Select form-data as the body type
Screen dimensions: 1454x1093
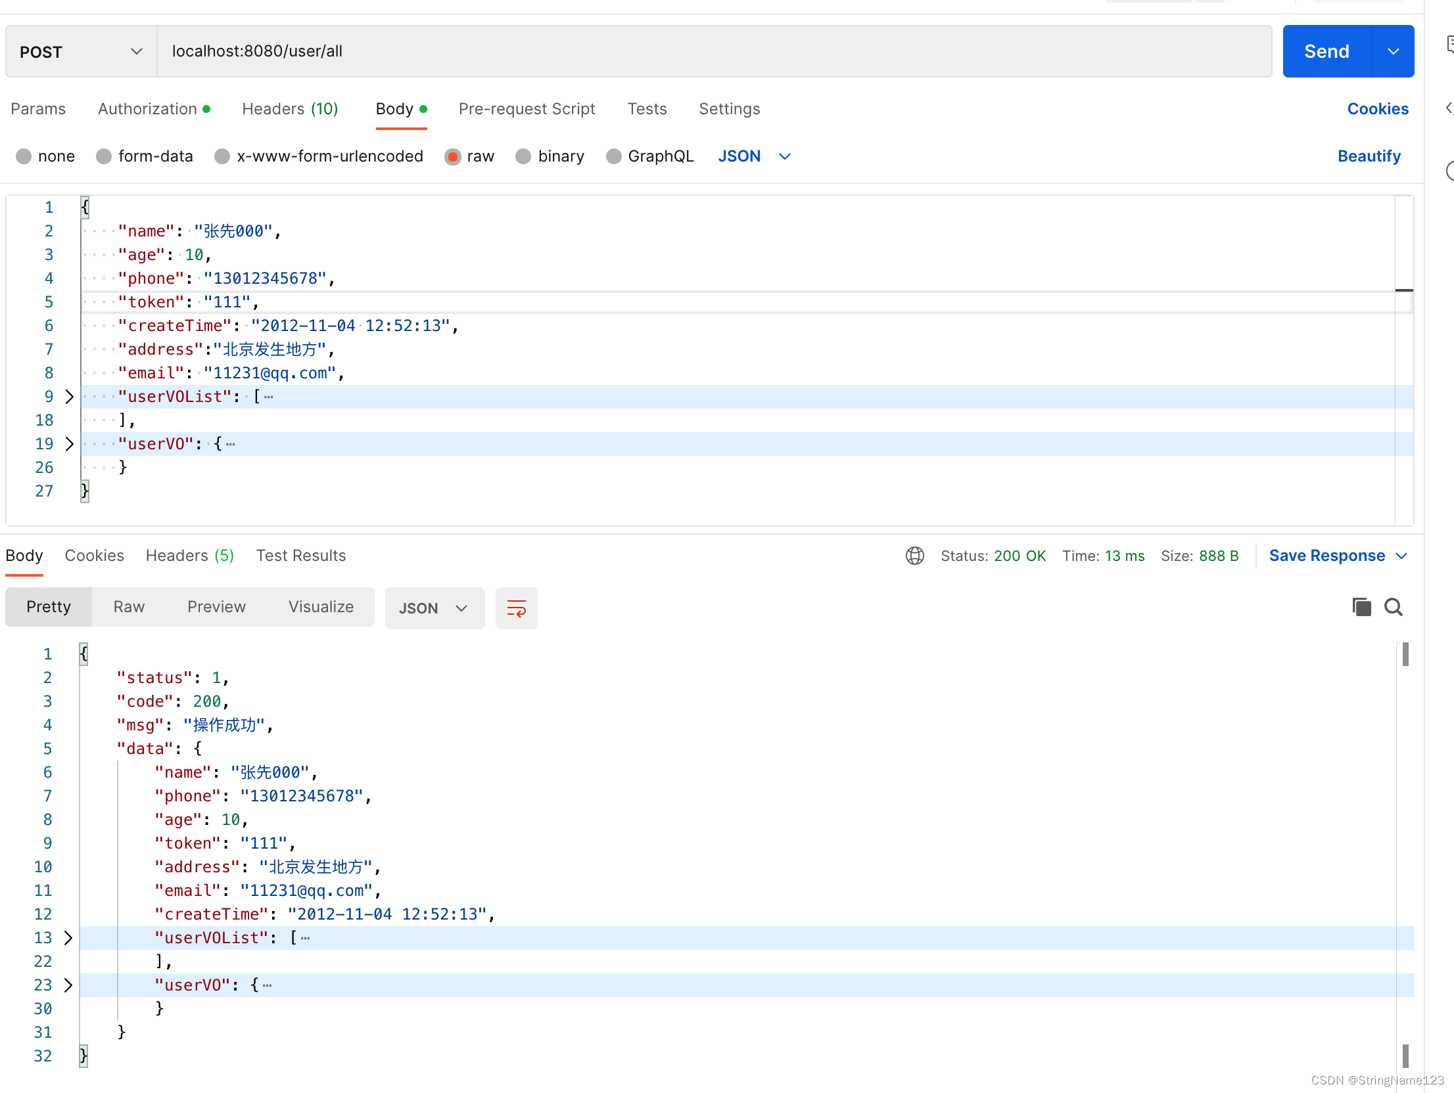[x=104, y=156]
